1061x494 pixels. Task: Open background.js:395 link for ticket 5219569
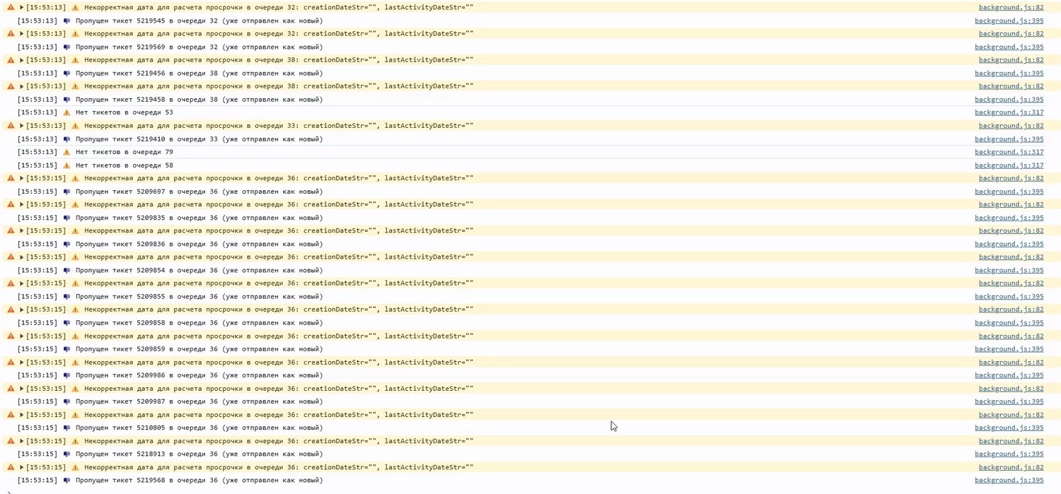(1009, 47)
